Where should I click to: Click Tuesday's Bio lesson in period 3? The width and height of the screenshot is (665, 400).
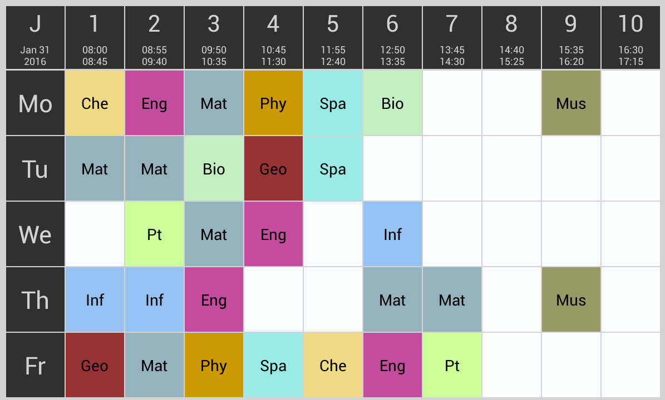pos(214,168)
